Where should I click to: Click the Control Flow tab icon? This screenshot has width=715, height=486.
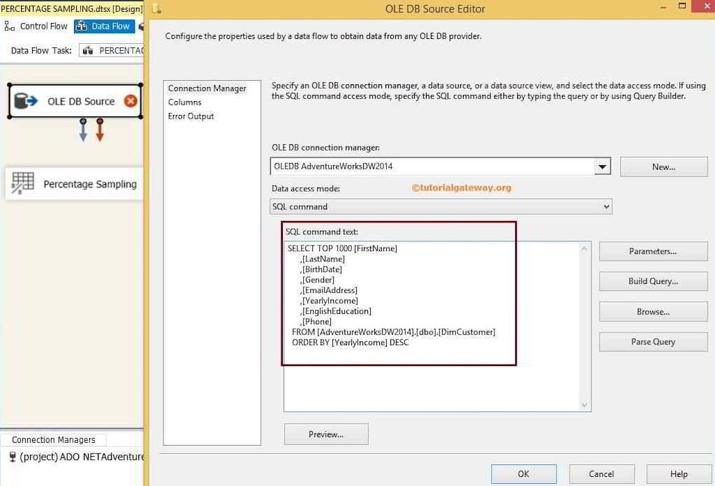click(x=10, y=26)
